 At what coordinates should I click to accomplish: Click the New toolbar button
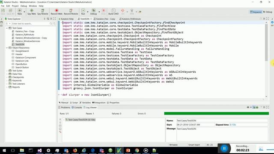coord(20,12)
